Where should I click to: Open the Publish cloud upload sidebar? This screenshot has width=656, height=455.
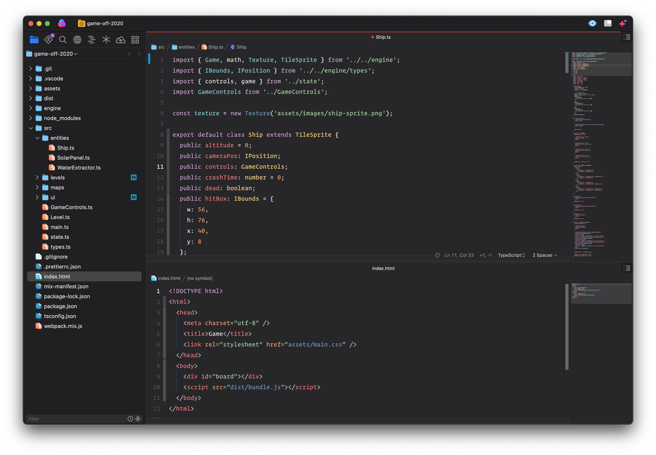pyautogui.click(x=121, y=40)
